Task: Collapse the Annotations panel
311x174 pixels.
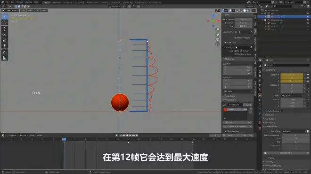Action: [x=230, y=100]
